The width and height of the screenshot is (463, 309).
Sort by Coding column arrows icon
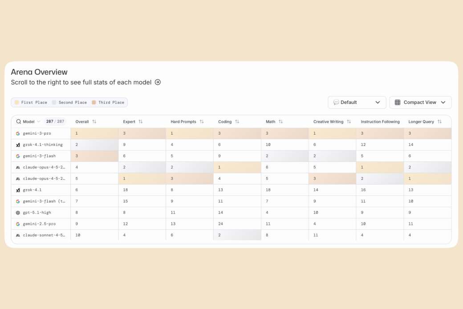(x=237, y=122)
